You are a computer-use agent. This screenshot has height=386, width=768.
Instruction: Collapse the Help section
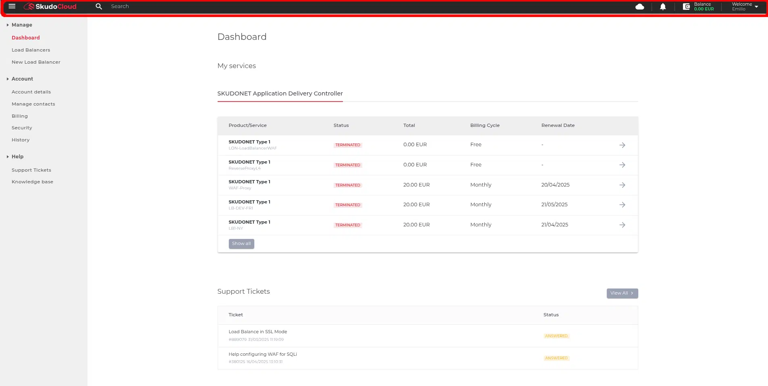click(15, 157)
